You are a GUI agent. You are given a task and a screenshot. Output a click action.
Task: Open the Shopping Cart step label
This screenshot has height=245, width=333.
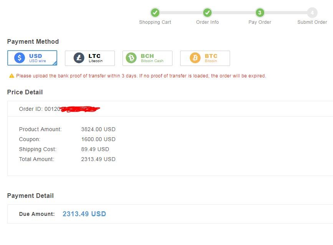click(155, 22)
